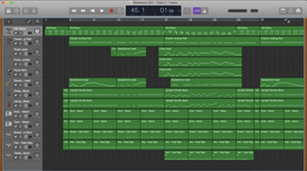307x171 pixels.
Task: Select the Flute double track name
Action: pyautogui.click(x=22, y=60)
